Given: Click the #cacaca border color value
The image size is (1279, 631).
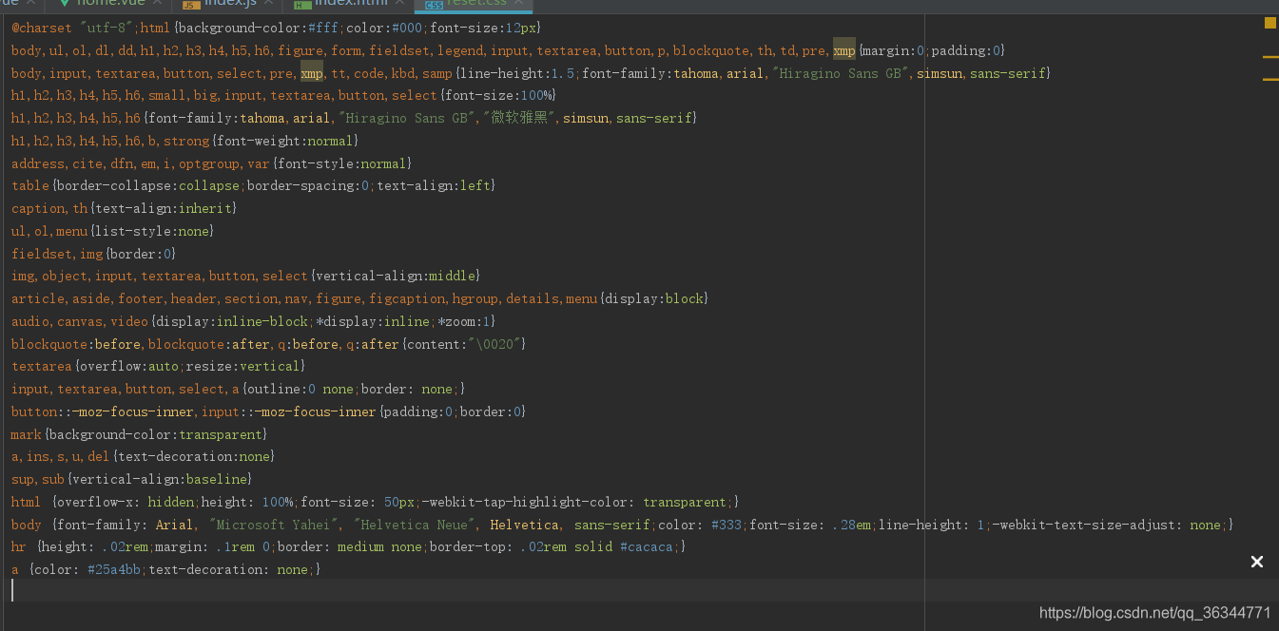Looking at the screenshot, I should pyautogui.click(x=646, y=546).
